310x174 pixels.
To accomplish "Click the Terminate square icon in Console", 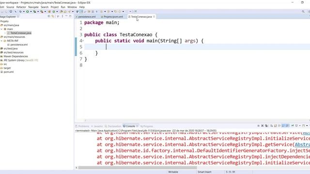I will pyautogui.click(x=258, y=126).
